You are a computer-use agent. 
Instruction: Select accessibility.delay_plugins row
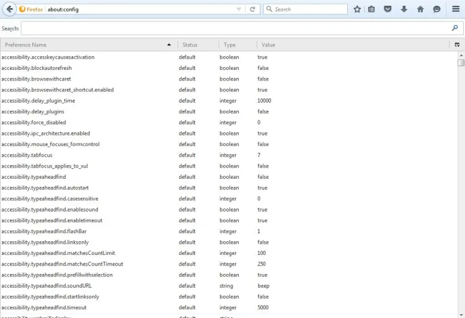229,111
